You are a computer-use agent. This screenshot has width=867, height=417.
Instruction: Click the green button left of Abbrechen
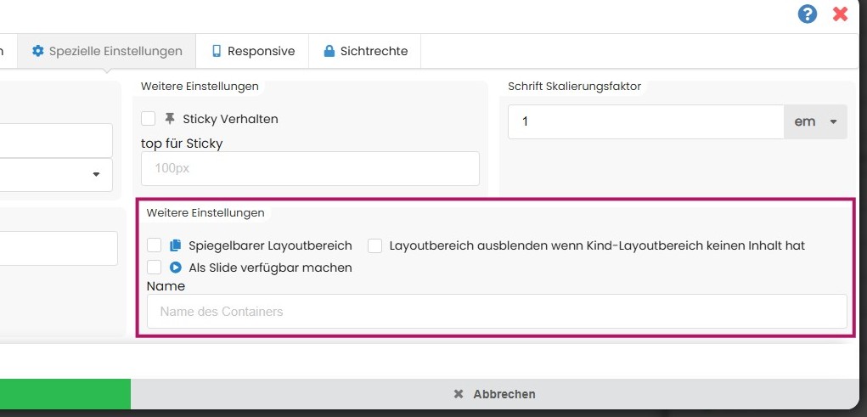click(x=65, y=394)
